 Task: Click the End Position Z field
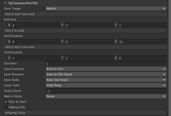click(x=142, y=58)
